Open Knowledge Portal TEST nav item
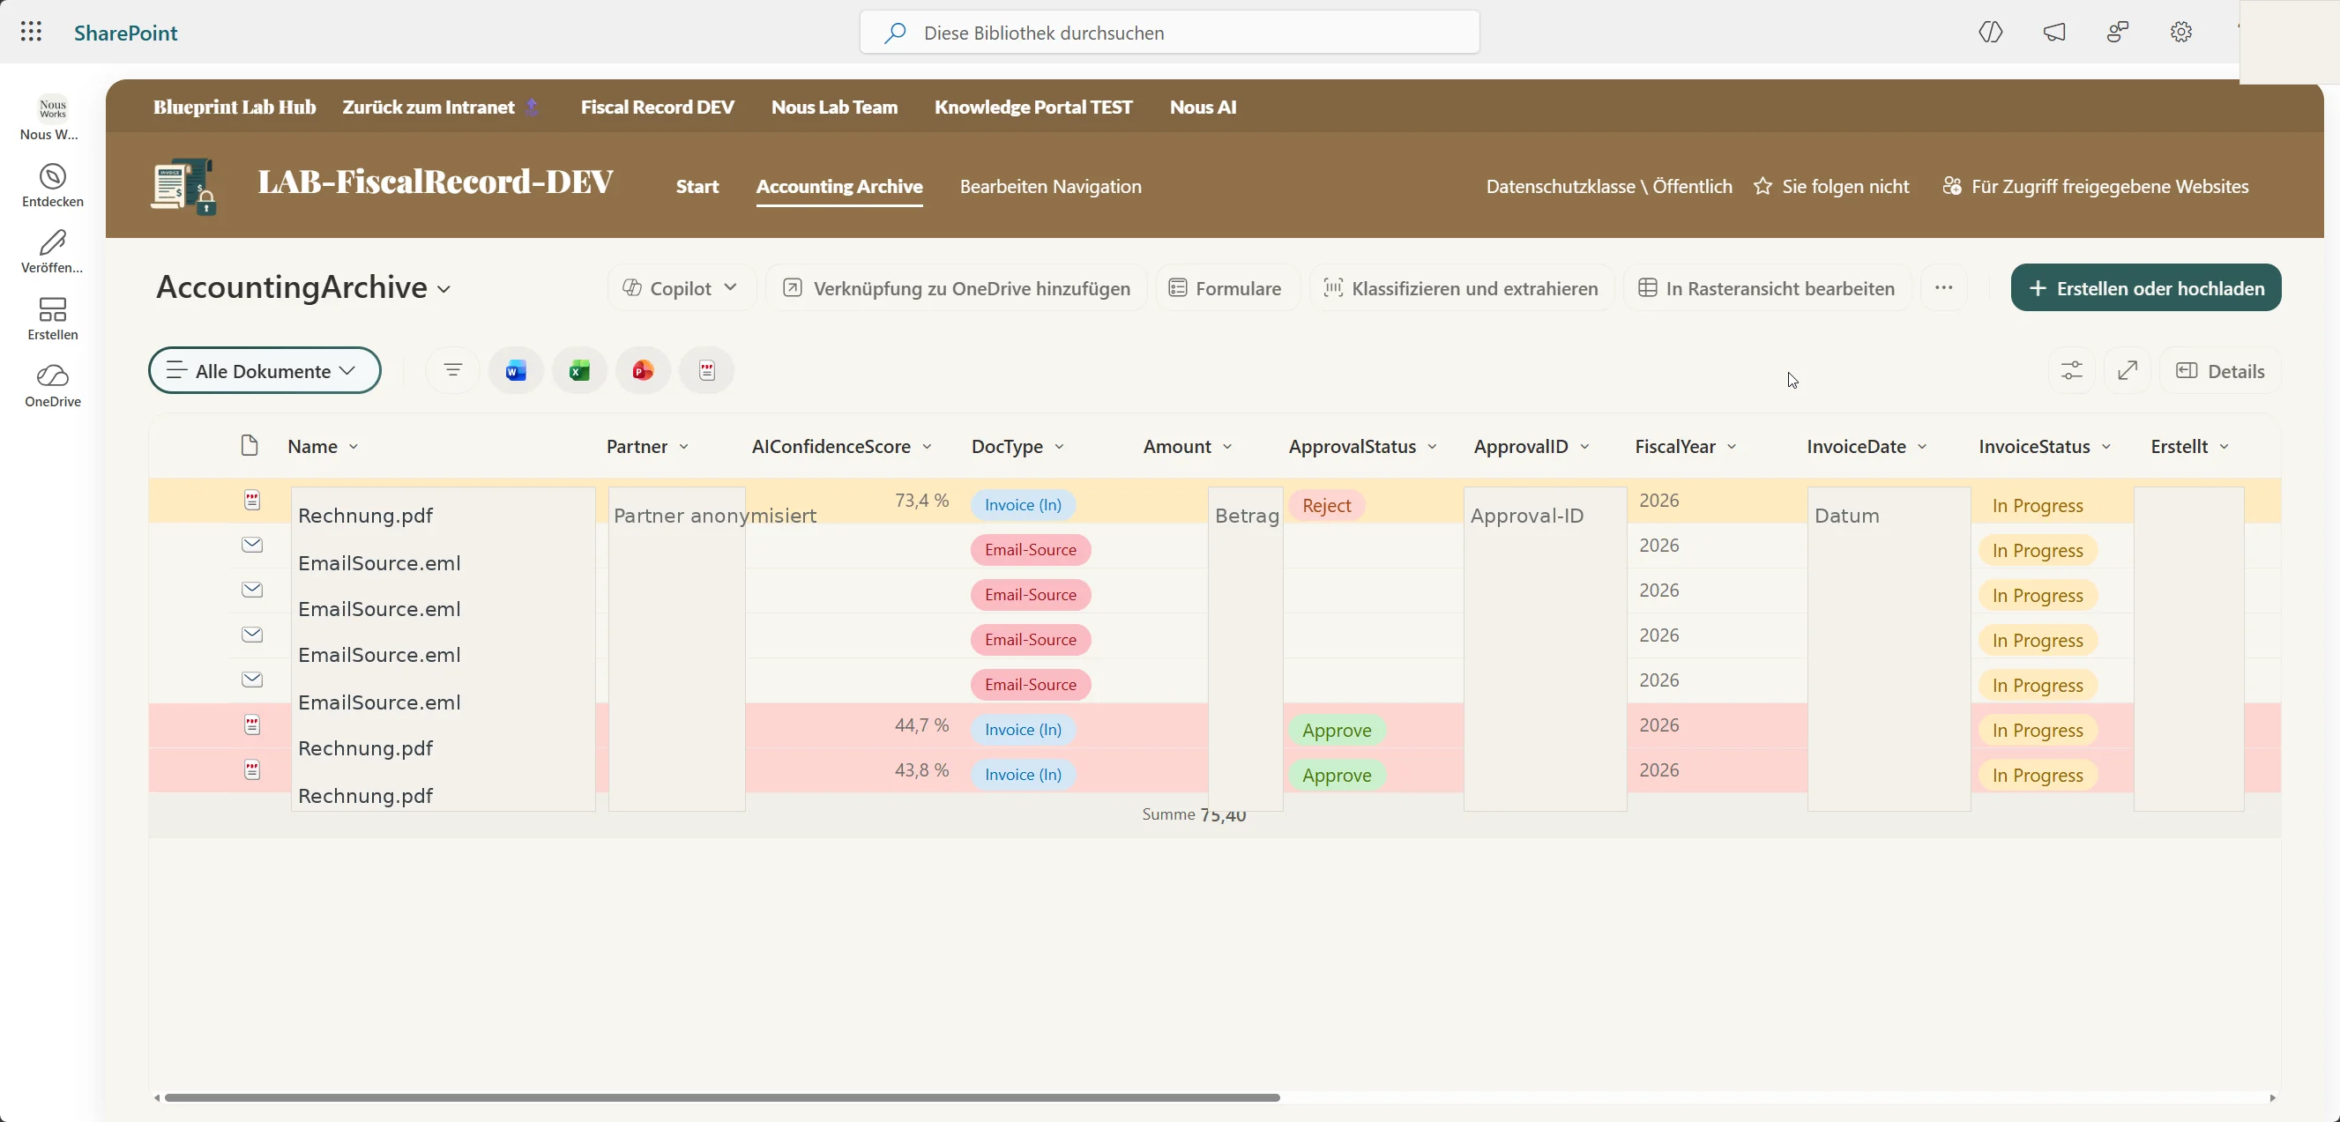2340x1122 pixels. (x=1033, y=108)
